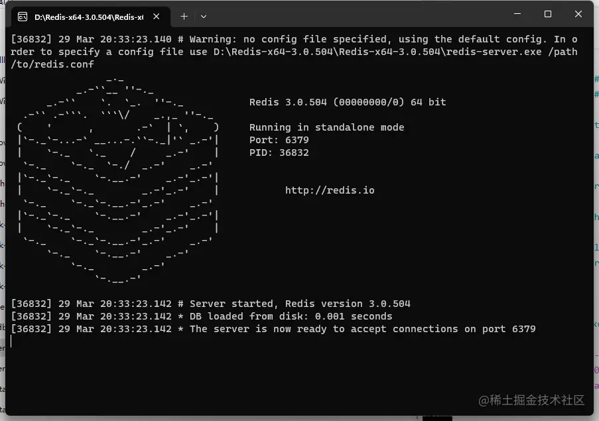Maximize the terminal window

tap(548, 14)
